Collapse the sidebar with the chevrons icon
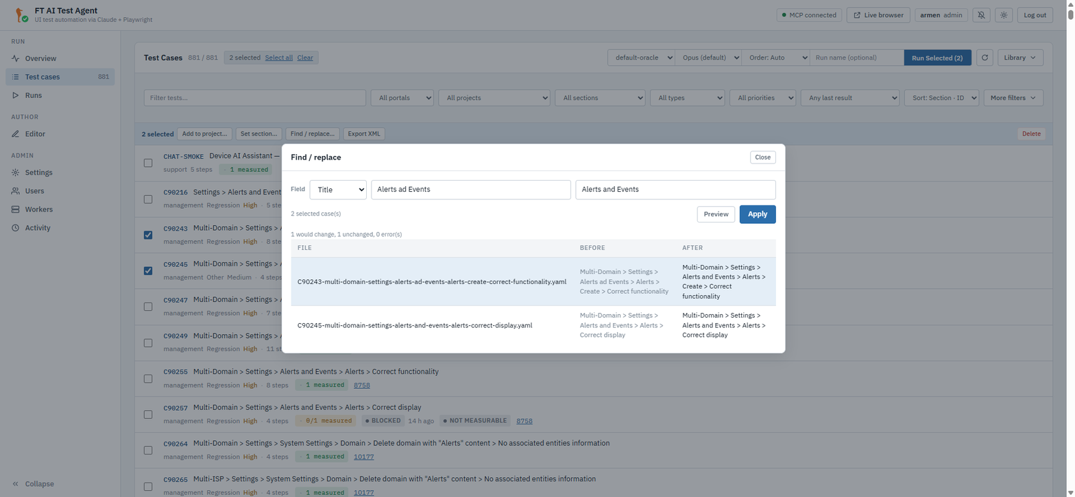The height and width of the screenshot is (497, 1075). (16, 484)
